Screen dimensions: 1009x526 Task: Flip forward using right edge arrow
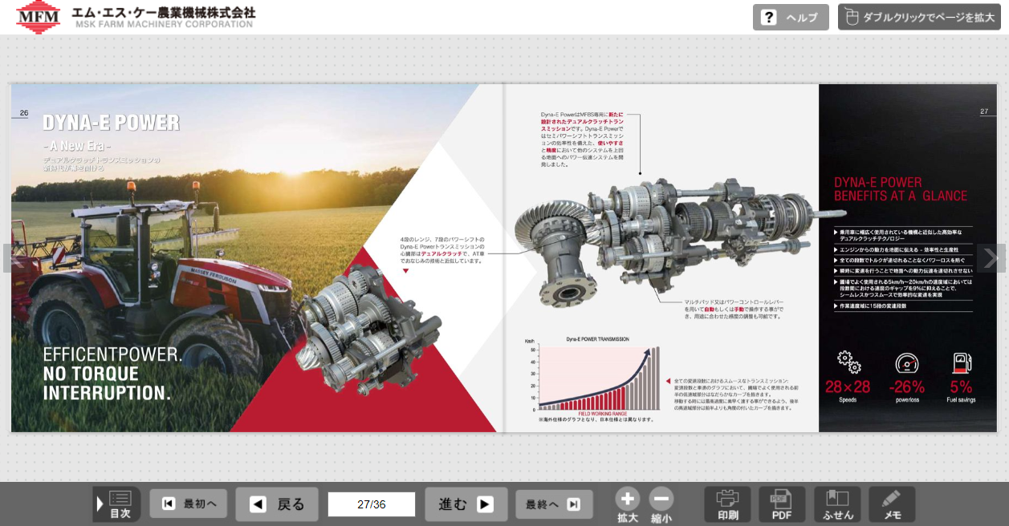point(991,258)
